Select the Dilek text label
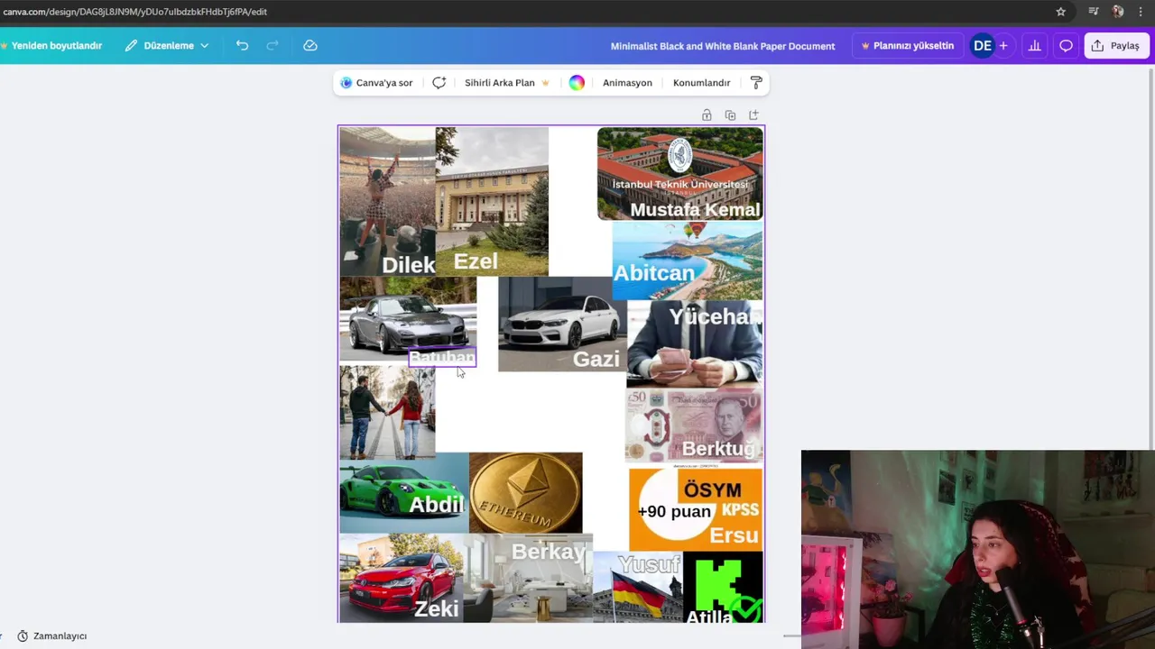This screenshot has height=649, width=1155. (409, 265)
